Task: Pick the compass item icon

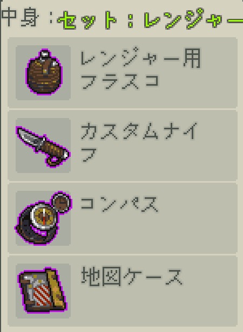Action: 43,218
